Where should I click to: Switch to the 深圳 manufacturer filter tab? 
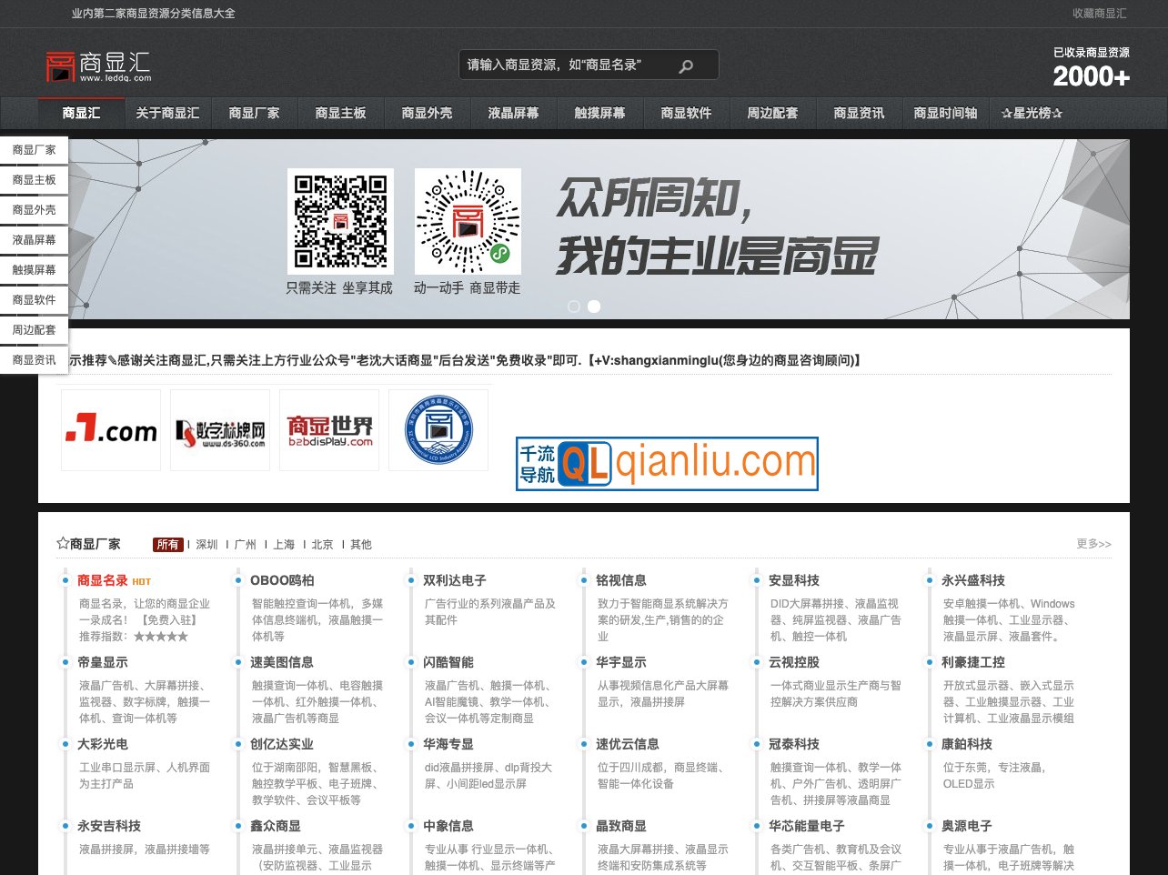[206, 544]
